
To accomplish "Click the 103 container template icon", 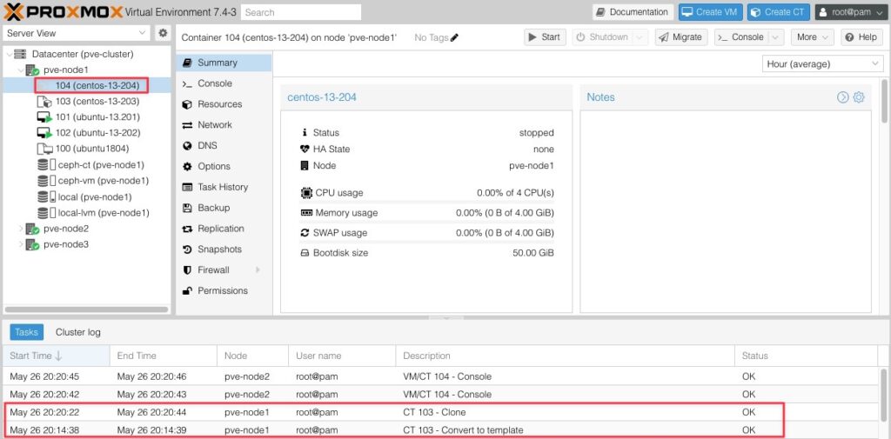I will click(44, 102).
